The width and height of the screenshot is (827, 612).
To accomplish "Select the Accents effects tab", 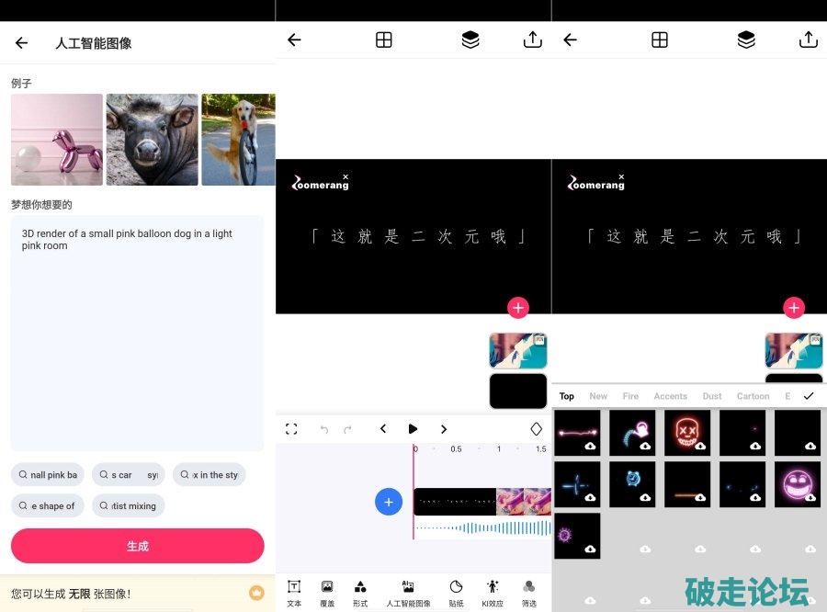I will click(x=670, y=396).
